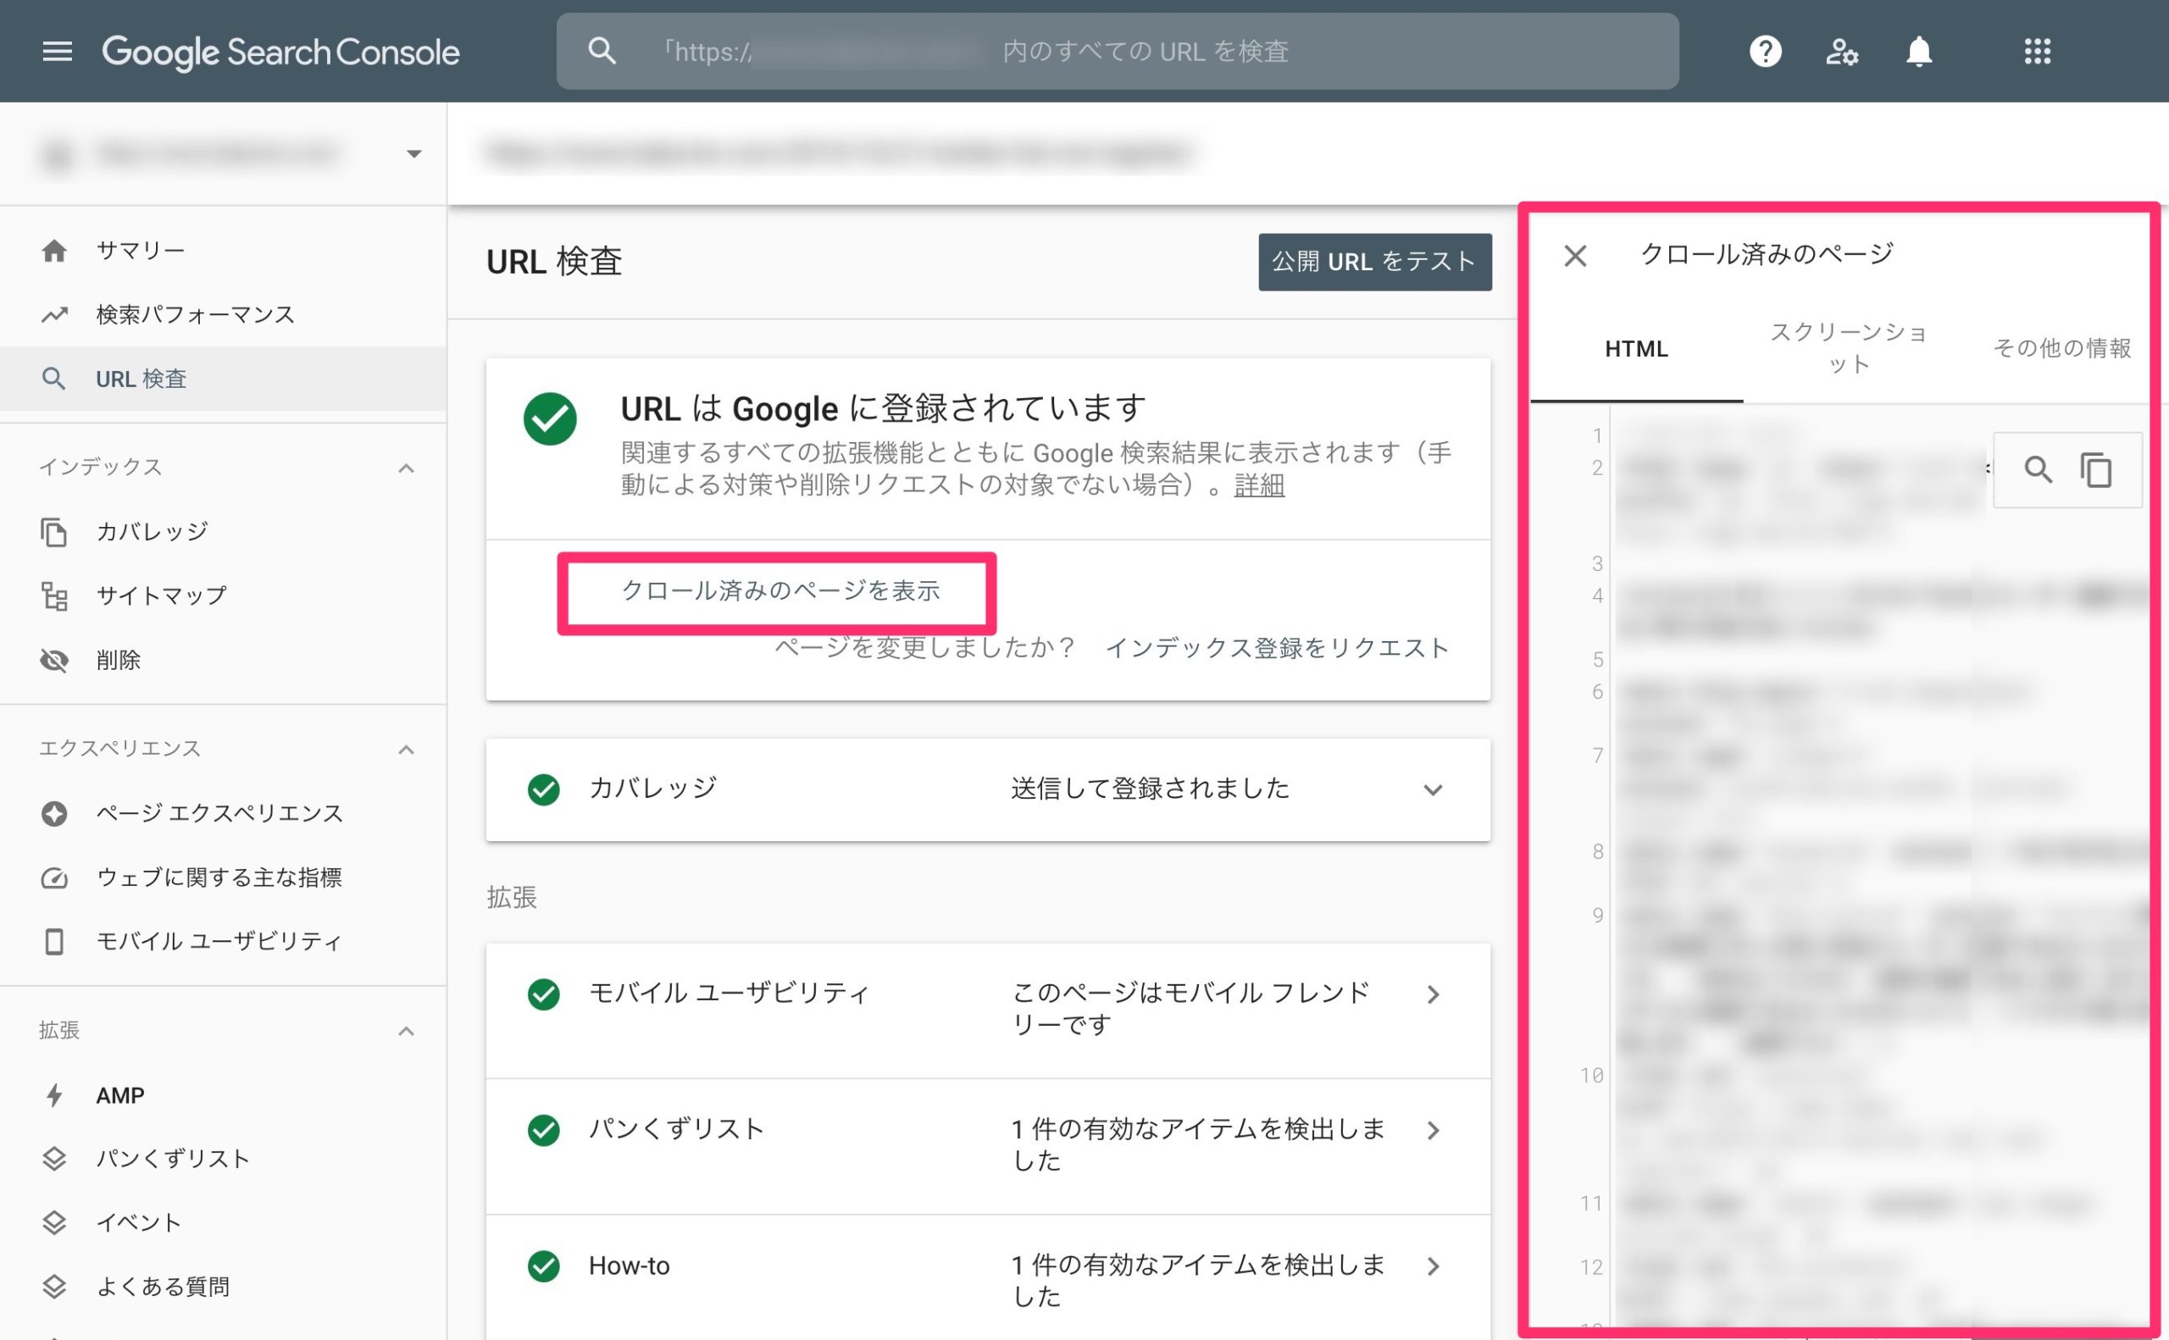This screenshot has height=1340, width=2169.
Task: Click クロール済みのページを表示 button
Action: (780, 590)
